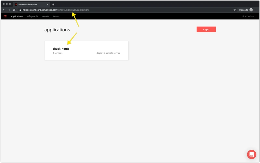The width and height of the screenshot is (260, 163).
Task: Click the applications page heading
Action: (x=57, y=30)
